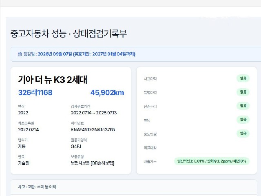Click the 원동기형식 label
261x196 pixels.
click(79, 140)
